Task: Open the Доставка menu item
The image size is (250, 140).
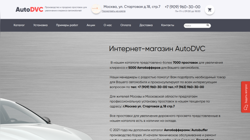Action: (146, 25)
